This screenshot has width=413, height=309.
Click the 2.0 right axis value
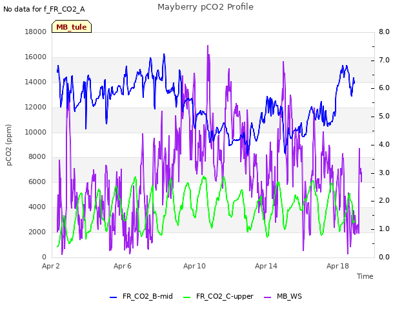[x=384, y=201]
